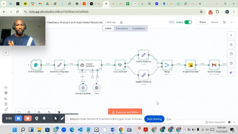238x134 pixels.
Task: Click the browser address bar URL
Action: tap(59, 12)
